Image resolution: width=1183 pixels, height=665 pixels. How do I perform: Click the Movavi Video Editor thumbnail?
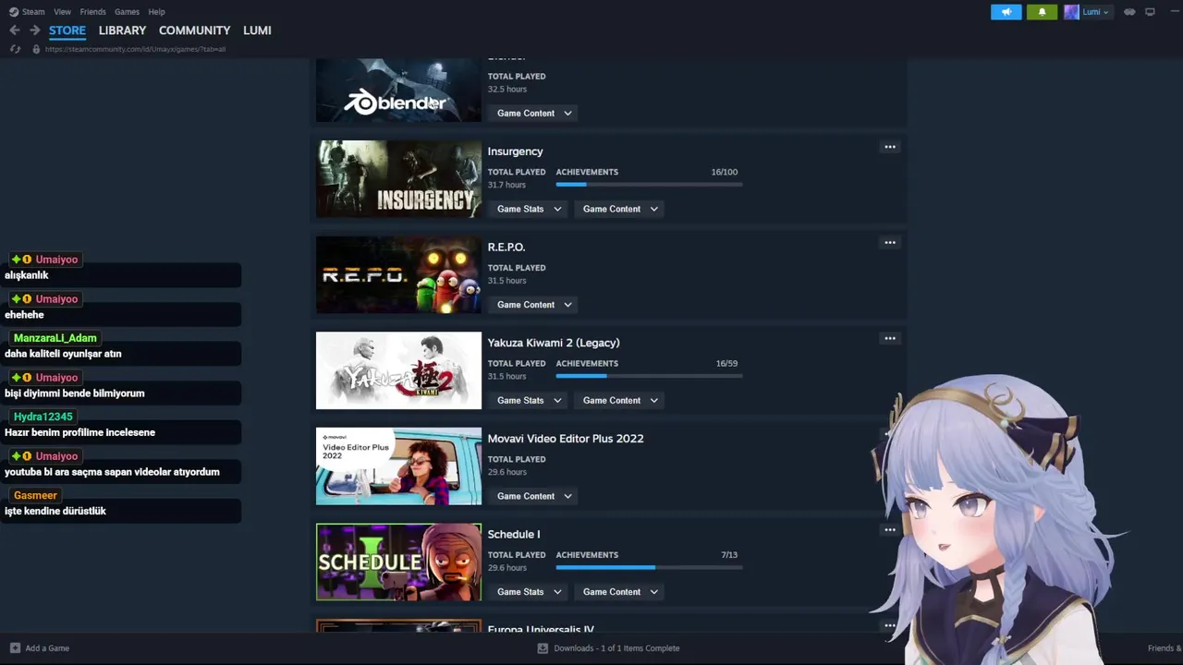pyautogui.click(x=398, y=466)
